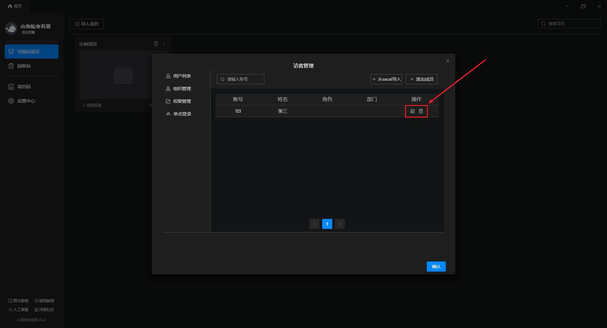This screenshot has width=607, height=328.
Task: Click the edit icon for account 123
Action: (x=412, y=111)
